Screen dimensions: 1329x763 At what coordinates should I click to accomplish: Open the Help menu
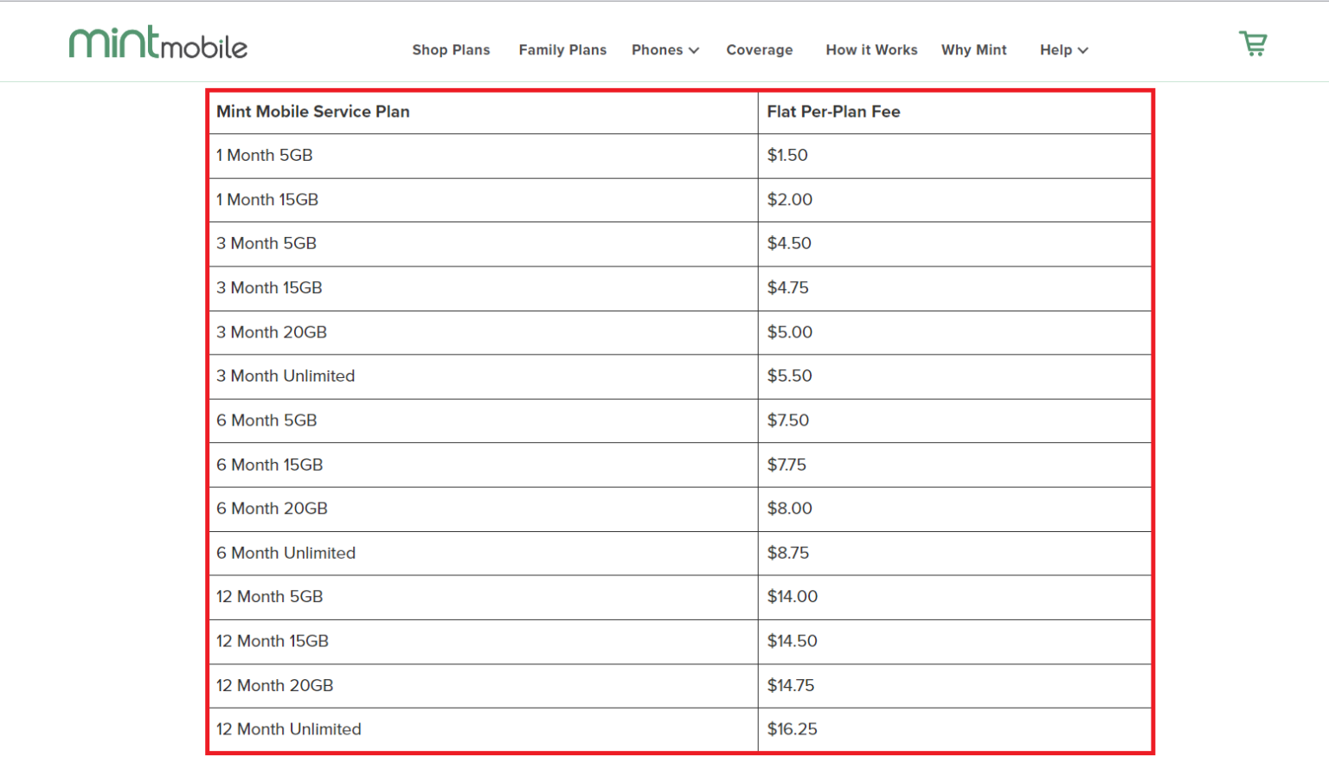[x=1056, y=50]
